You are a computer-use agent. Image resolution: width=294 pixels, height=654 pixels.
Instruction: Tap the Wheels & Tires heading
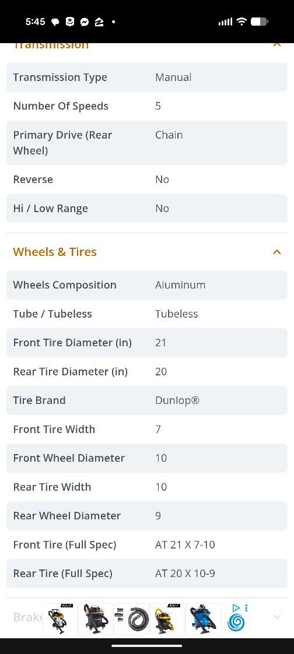coord(55,252)
